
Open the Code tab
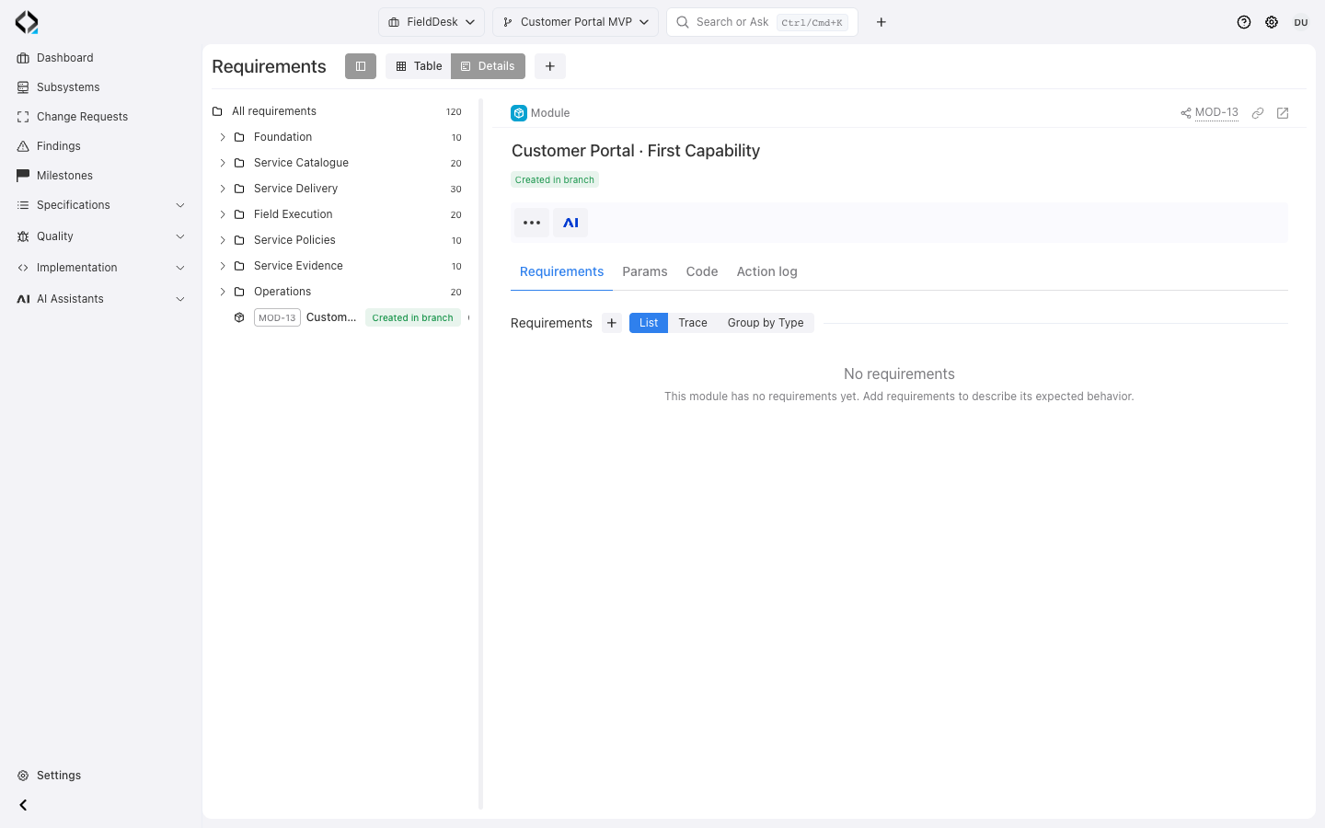[x=702, y=271]
